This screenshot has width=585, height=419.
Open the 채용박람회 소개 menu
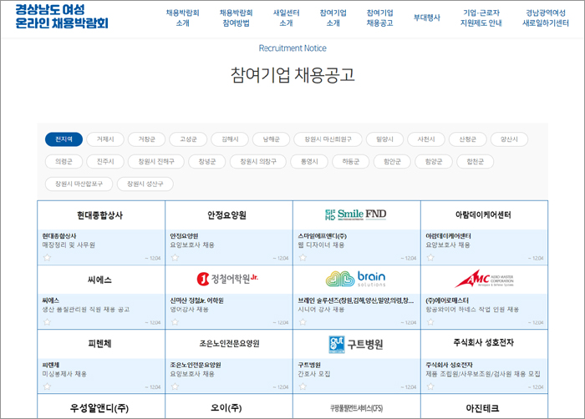183,18
